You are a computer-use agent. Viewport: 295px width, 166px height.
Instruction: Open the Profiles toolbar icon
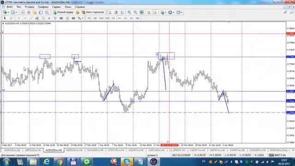coord(13,12)
